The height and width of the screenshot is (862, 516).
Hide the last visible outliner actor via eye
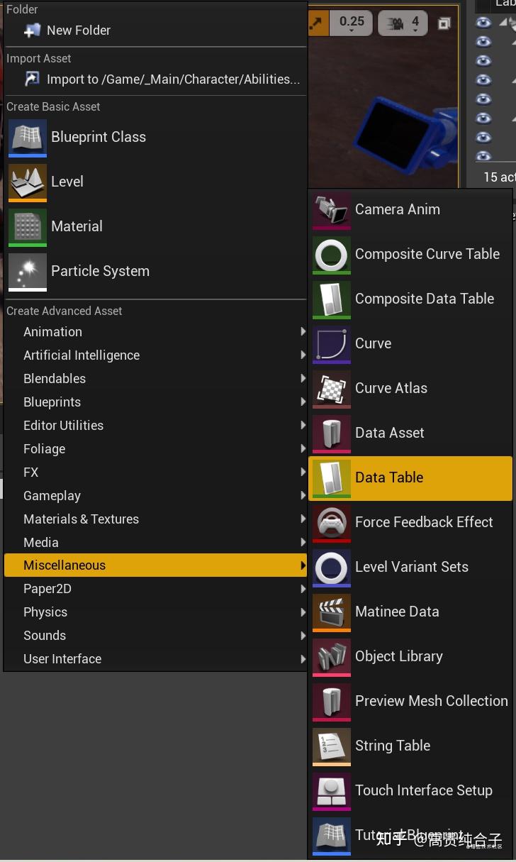click(x=483, y=155)
